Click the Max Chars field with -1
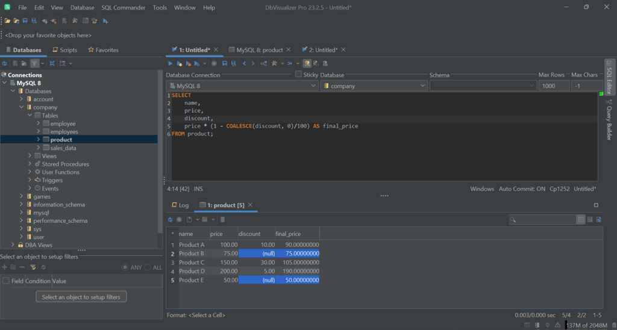 pos(587,86)
